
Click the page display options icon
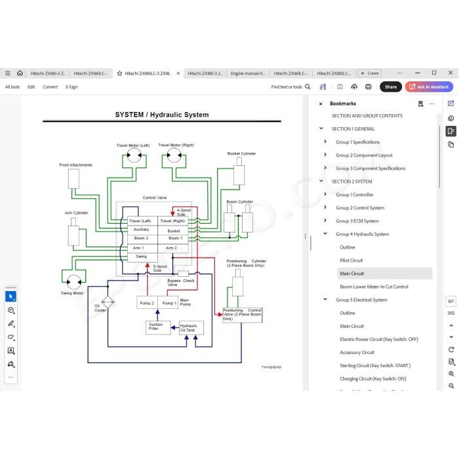(451, 362)
